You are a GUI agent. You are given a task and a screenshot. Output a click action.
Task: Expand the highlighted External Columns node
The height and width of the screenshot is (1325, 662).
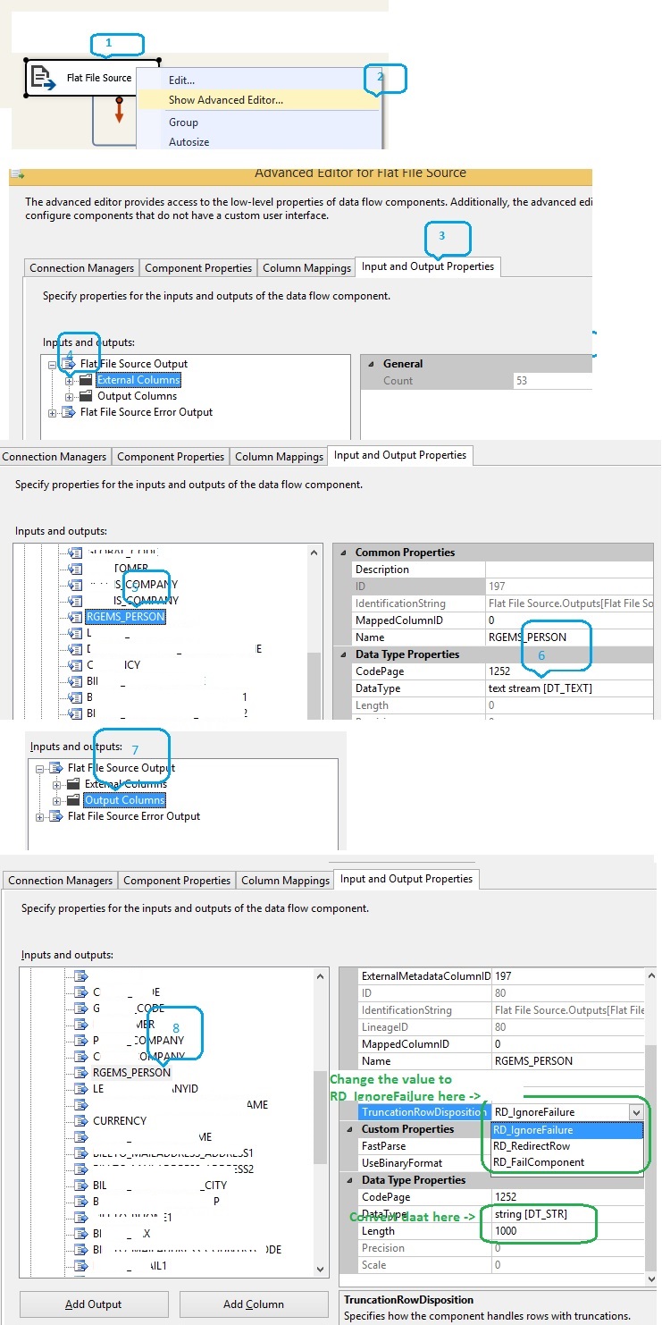click(x=68, y=380)
